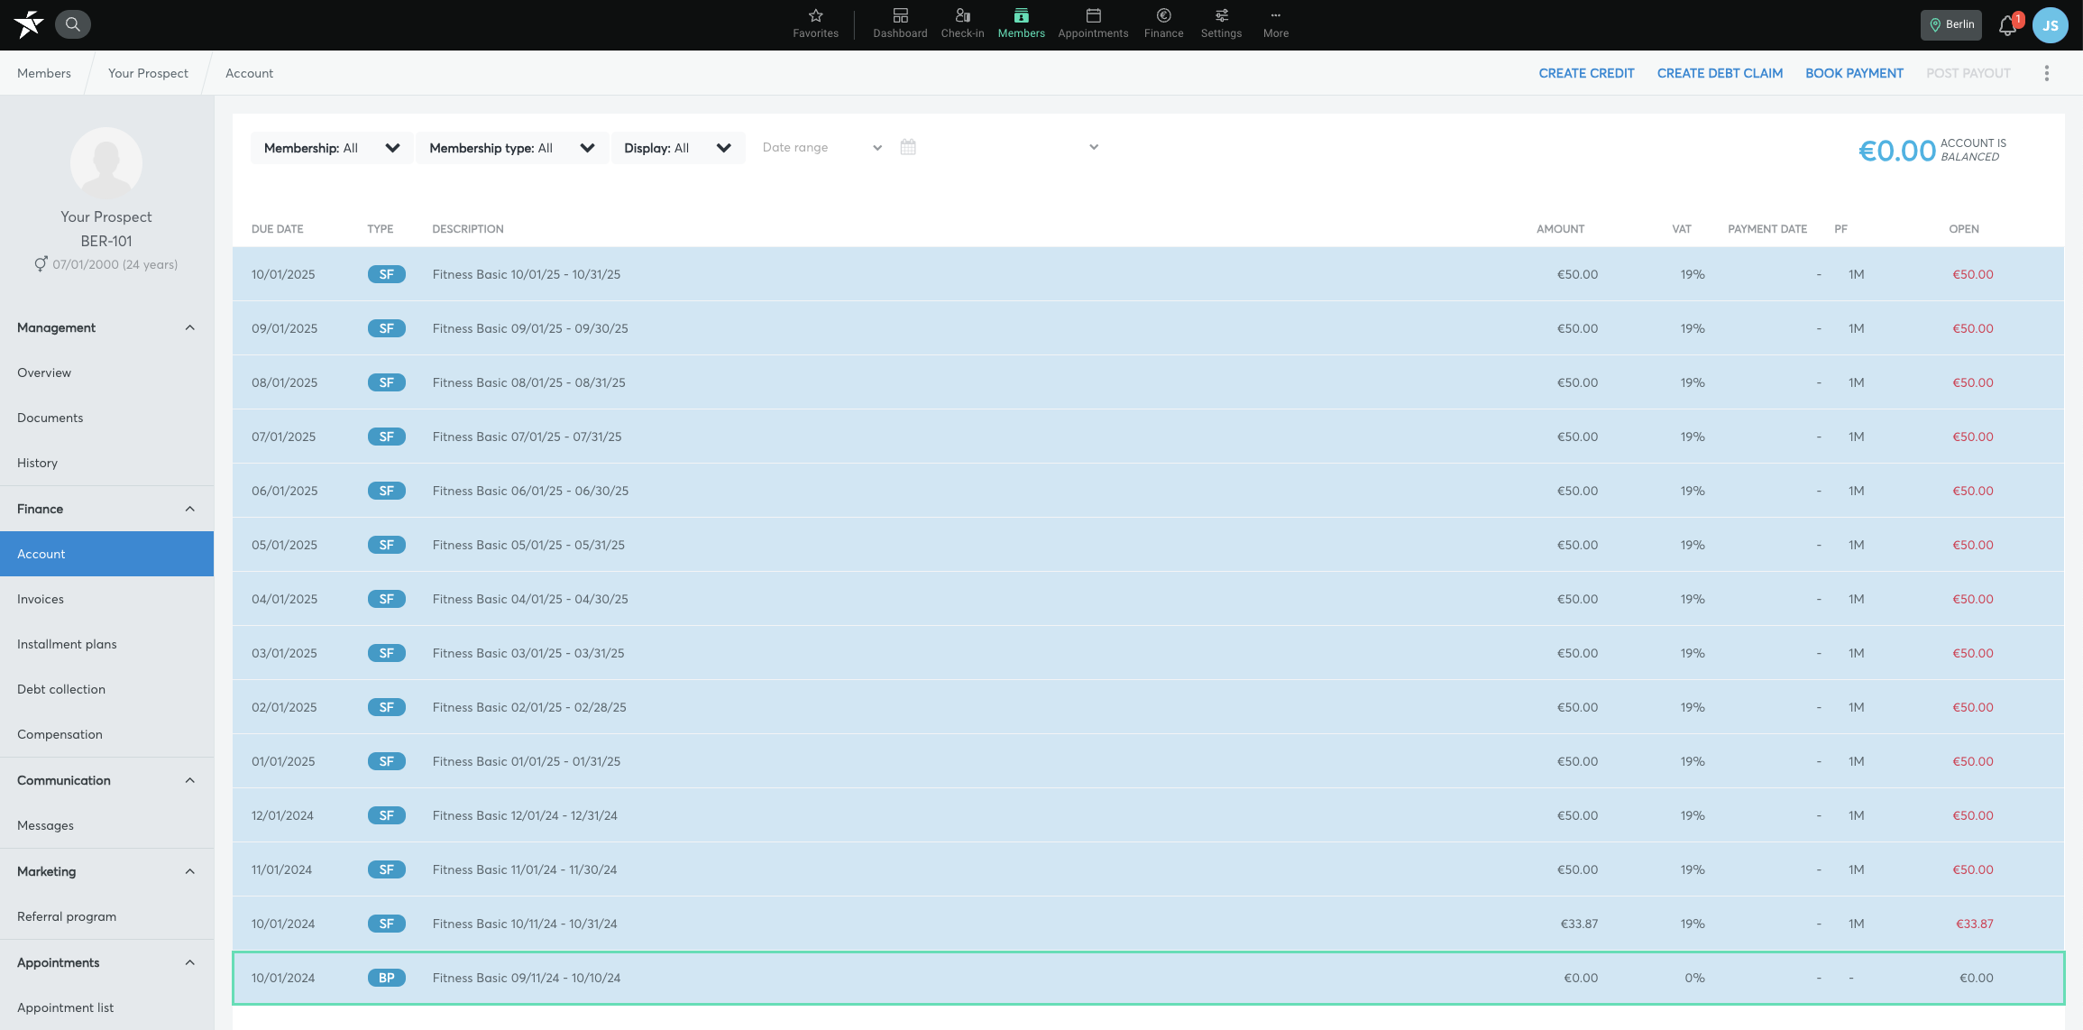Image resolution: width=2083 pixels, height=1030 pixels.
Task: Click the AMOUNT column header
Action: pos(1560,229)
